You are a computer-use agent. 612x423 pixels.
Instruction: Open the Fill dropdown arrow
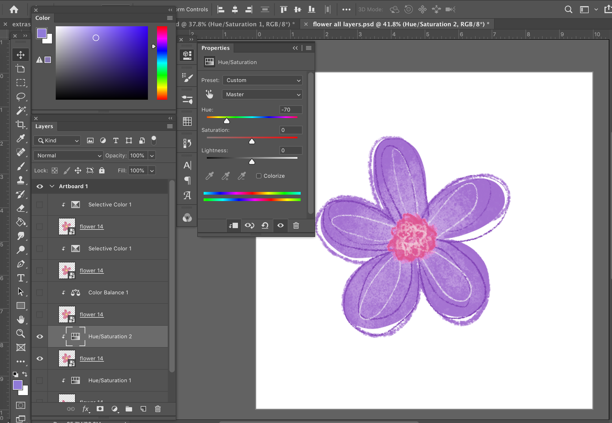click(x=152, y=170)
